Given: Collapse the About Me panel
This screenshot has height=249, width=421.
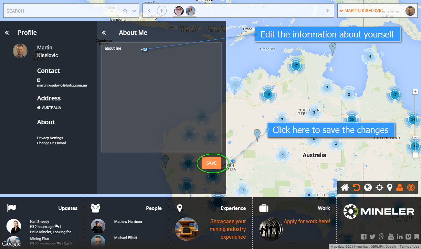Looking at the screenshot, I should coord(104,33).
